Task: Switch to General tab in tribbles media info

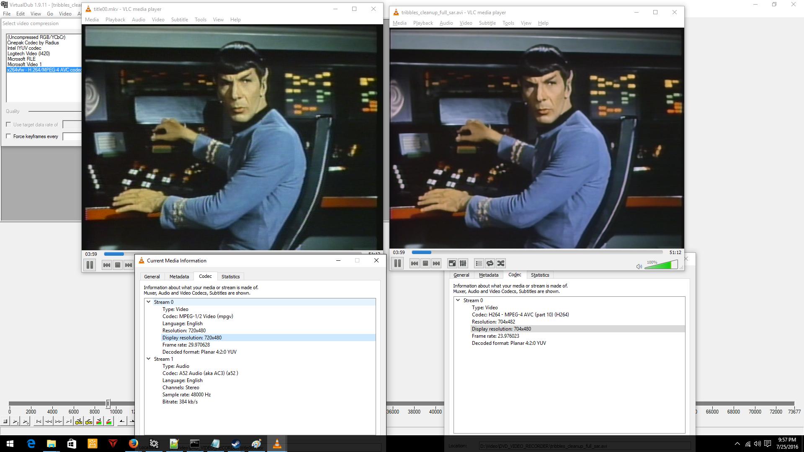Action: [x=461, y=275]
